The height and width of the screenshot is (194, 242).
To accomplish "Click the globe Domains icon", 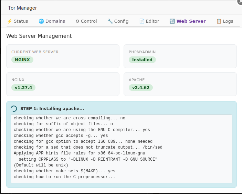I will [41, 21].
